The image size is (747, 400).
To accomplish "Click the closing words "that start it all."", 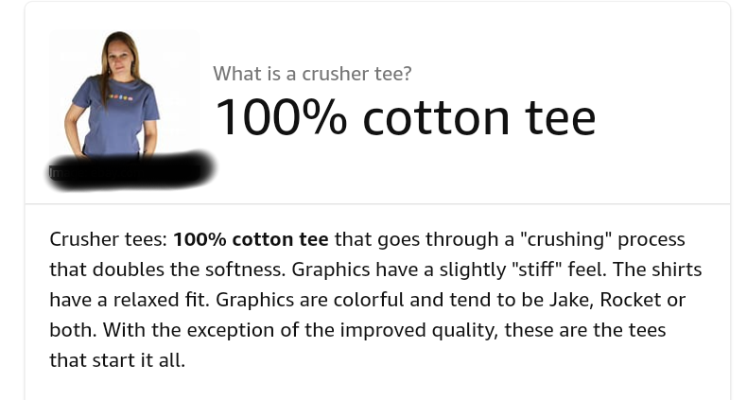I will pyautogui.click(x=116, y=360).
